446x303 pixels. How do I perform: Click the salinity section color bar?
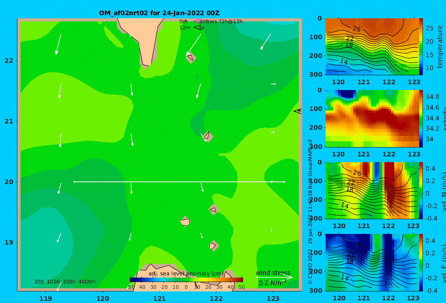tap(421, 119)
